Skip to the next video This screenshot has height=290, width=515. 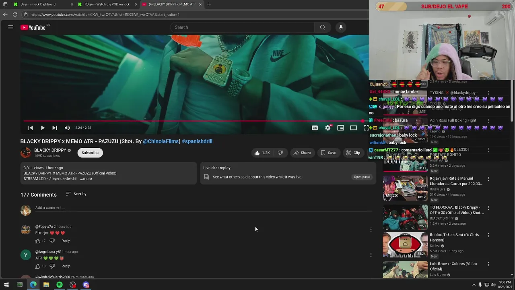(55, 128)
